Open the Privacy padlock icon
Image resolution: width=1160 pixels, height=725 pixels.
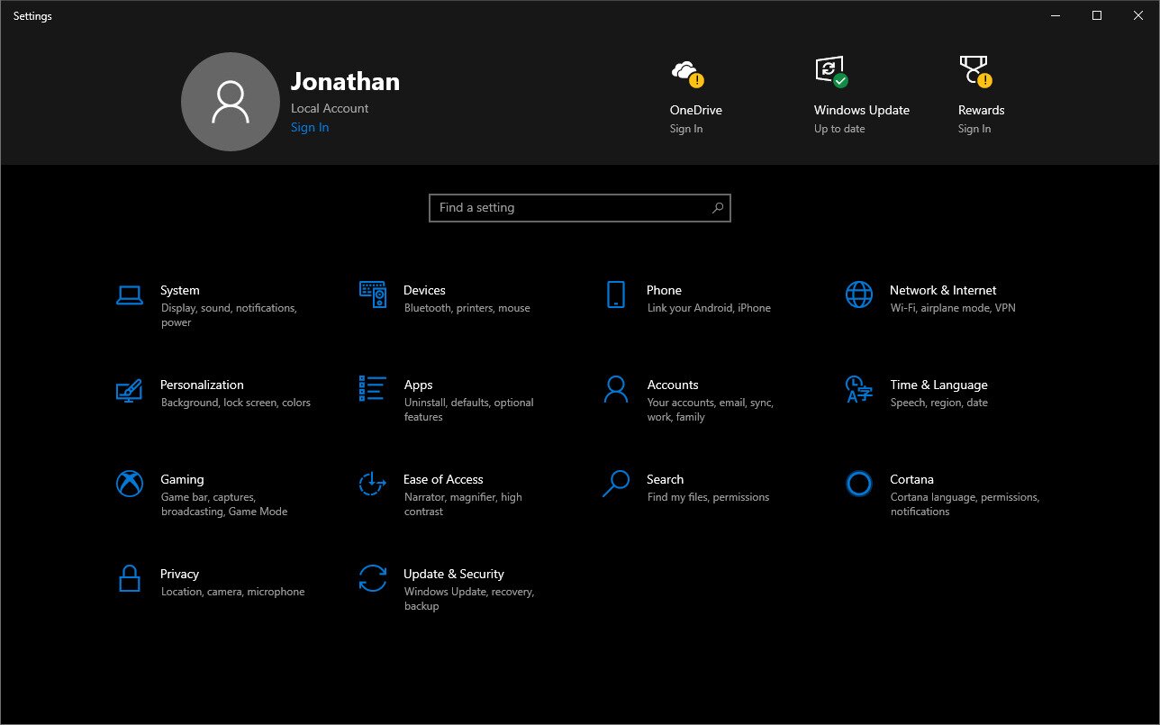[x=130, y=578]
